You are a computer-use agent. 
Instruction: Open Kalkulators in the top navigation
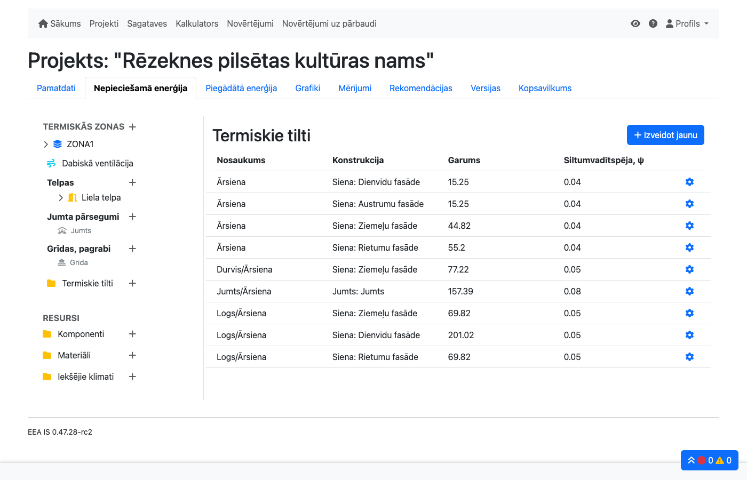197,23
